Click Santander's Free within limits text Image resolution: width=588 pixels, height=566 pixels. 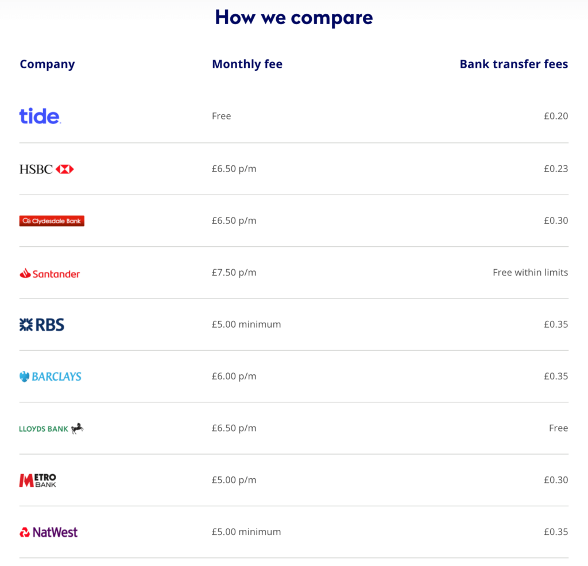click(x=530, y=273)
